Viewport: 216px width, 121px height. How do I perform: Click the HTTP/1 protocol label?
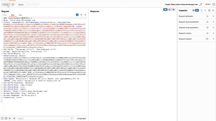(x=208, y=4)
